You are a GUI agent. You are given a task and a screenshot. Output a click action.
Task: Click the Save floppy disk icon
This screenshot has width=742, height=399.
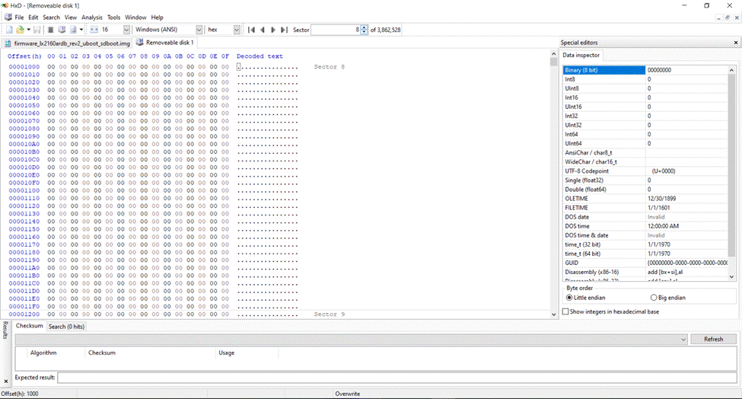click(x=37, y=30)
